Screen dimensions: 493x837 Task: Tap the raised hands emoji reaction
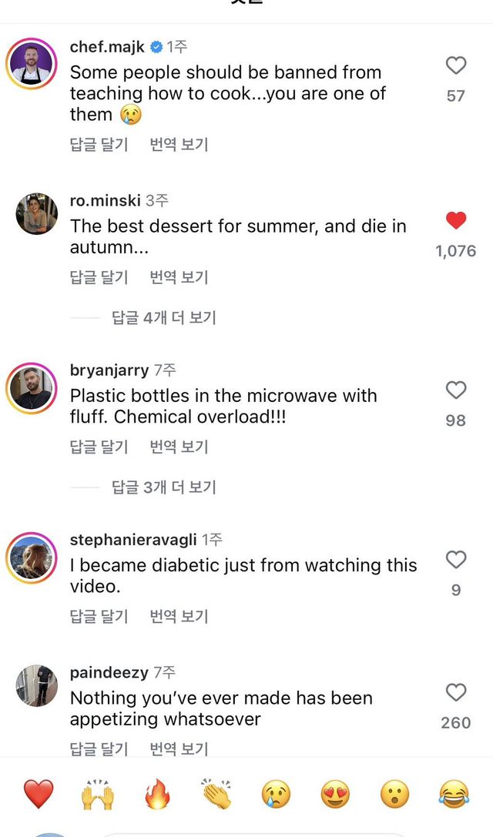[98, 794]
